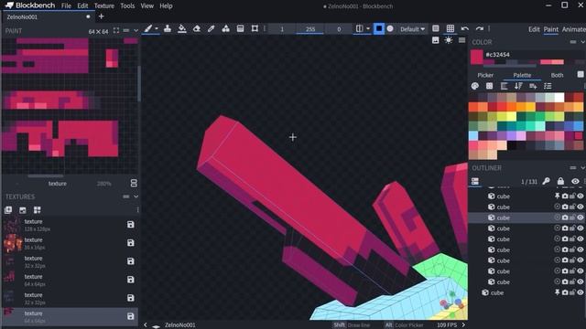Switch to Animate mode
The height and width of the screenshot is (329, 586).
[x=574, y=29]
